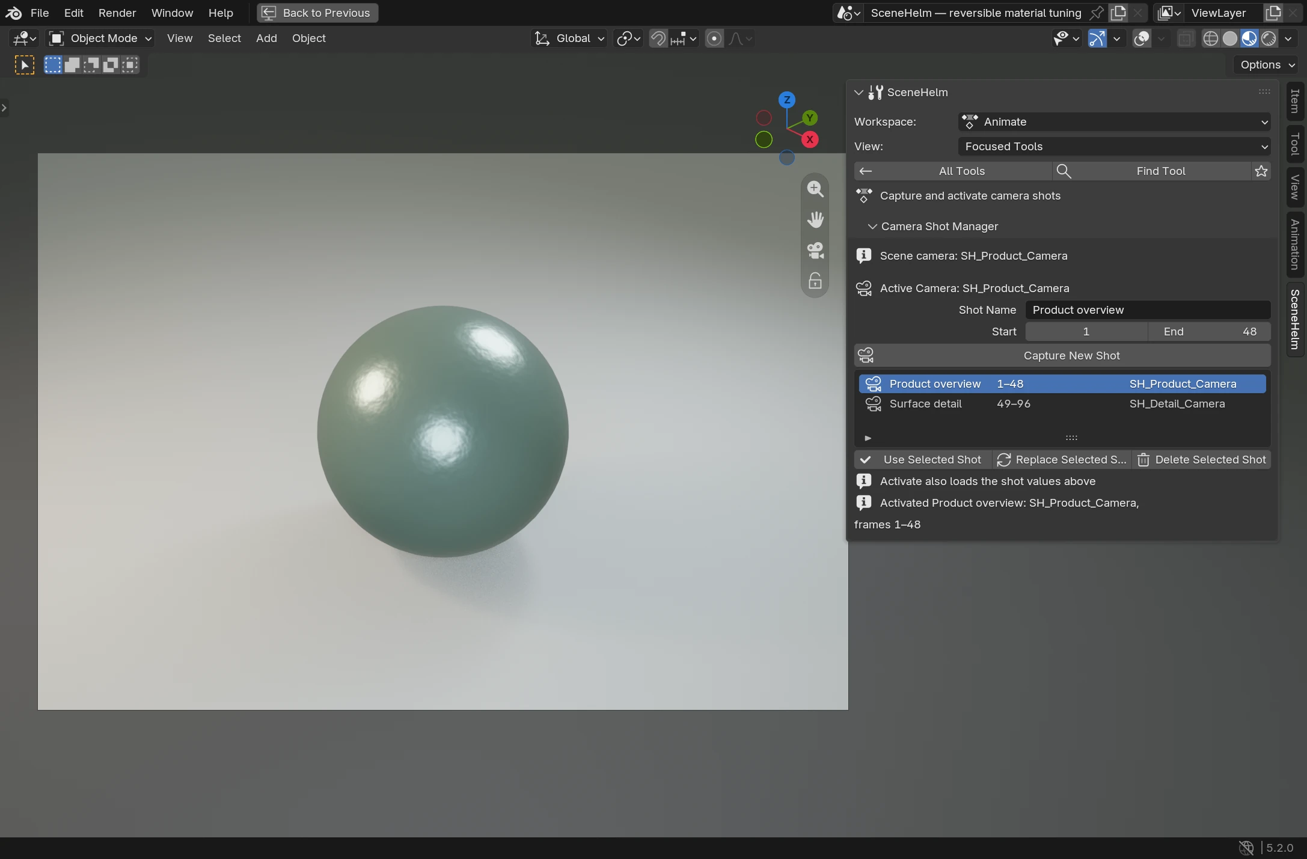Open the Window menu
Viewport: 1307px width, 859px height.
pyautogui.click(x=172, y=13)
